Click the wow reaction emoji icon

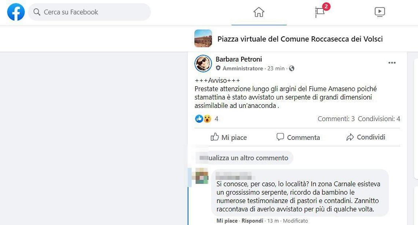click(207, 119)
